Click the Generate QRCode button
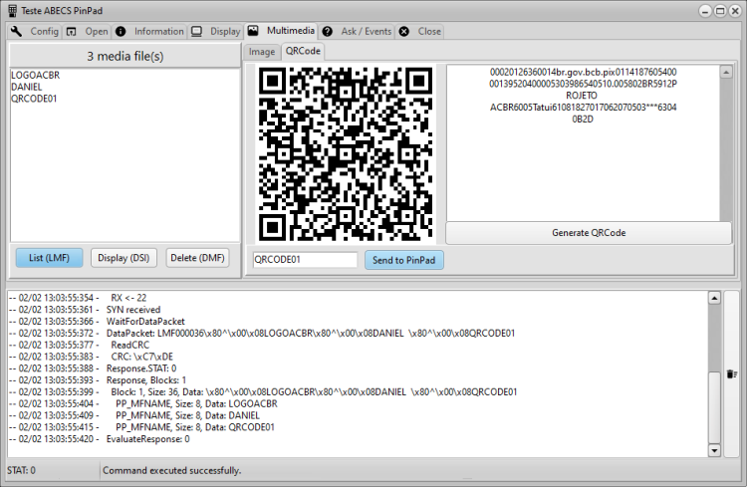Image resolution: width=747 pixels, height=487 pixels. point(589,233)
